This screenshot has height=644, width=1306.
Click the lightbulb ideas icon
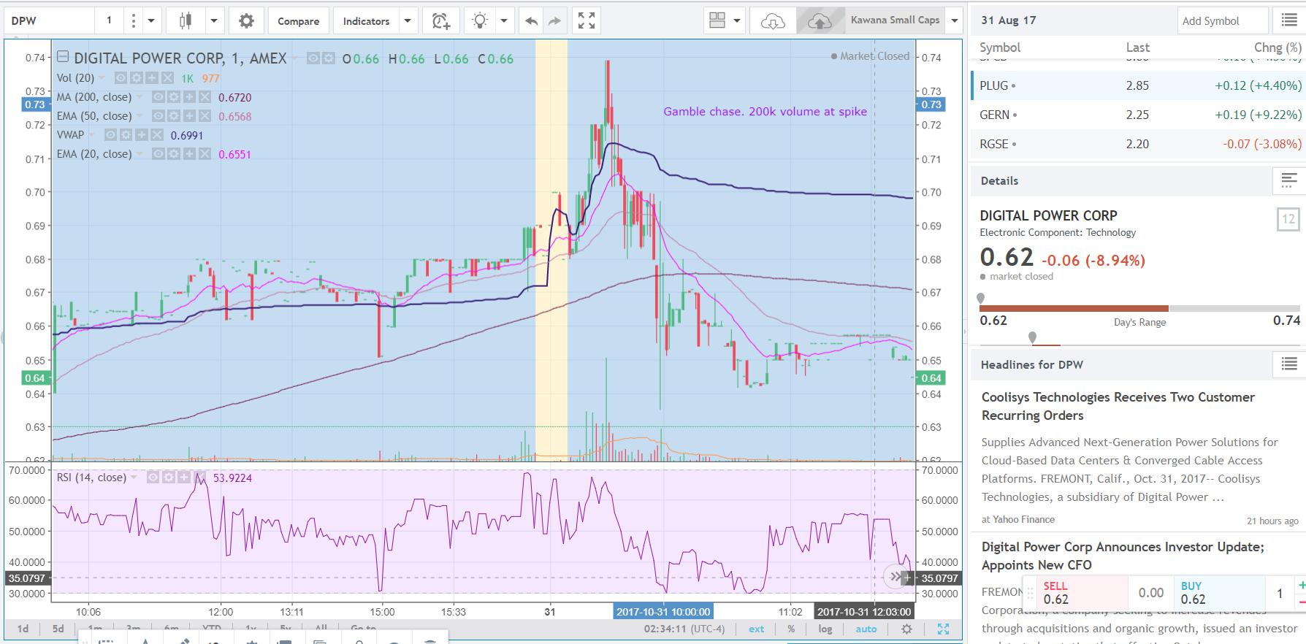(x=480, y=21)
